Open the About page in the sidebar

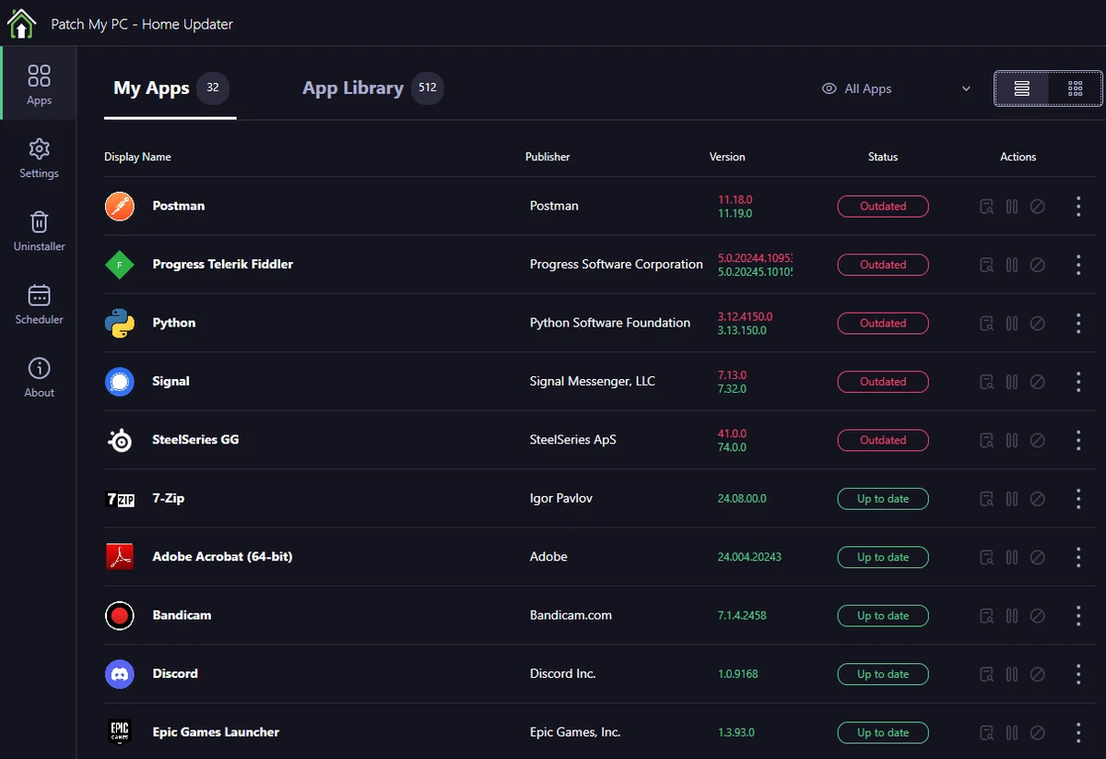pyautogui.click(x=39, y=377)
